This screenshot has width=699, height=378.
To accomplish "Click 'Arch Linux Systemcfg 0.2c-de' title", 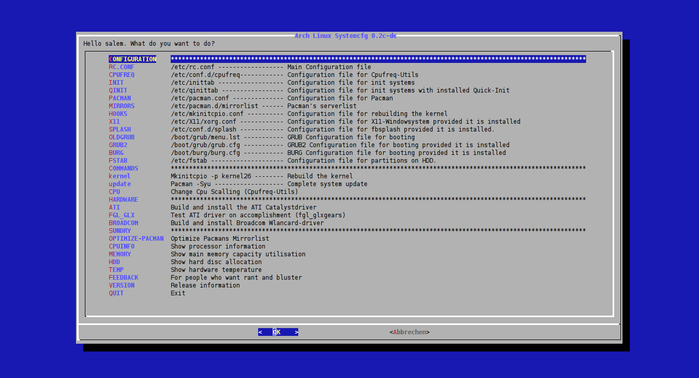I will point(346,36).
